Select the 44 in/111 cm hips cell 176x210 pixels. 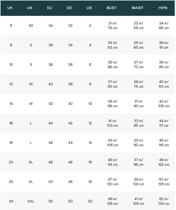(x=164, y=123)
